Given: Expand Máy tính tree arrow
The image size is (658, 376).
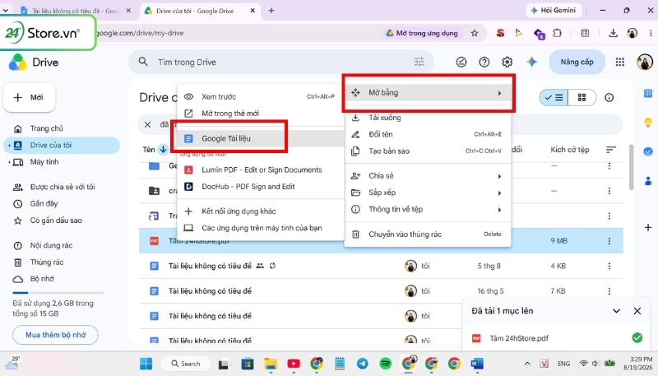Looking at the screenshot, I should tap(9, 162).
